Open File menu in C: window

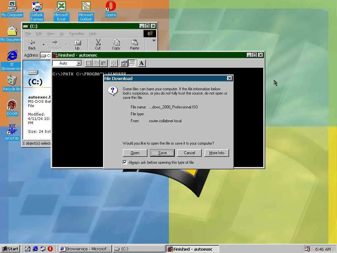tap(28, 34)
